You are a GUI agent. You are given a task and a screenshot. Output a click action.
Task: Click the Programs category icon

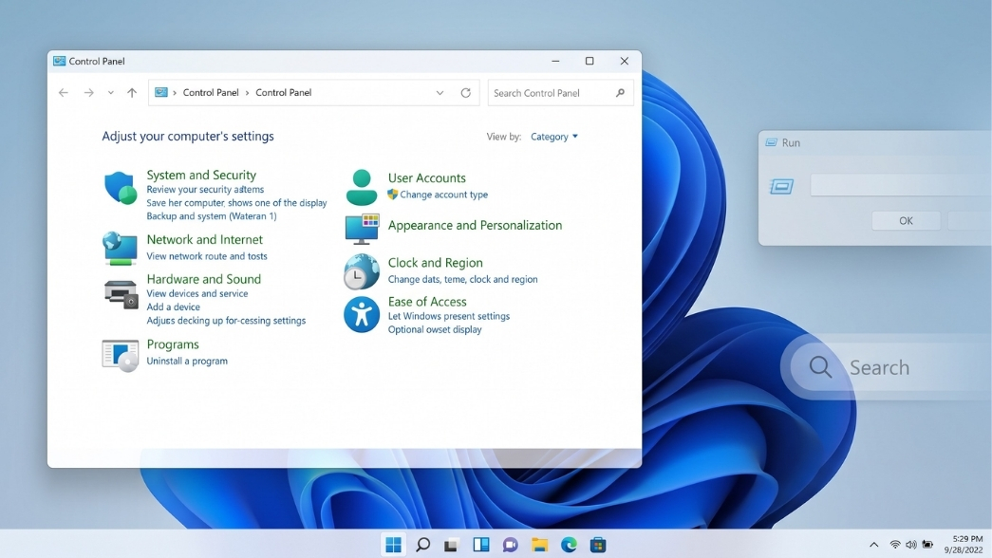pyautogui.click(x=121, y=356)
